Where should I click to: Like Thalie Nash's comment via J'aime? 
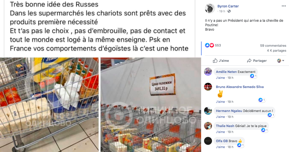220,132
